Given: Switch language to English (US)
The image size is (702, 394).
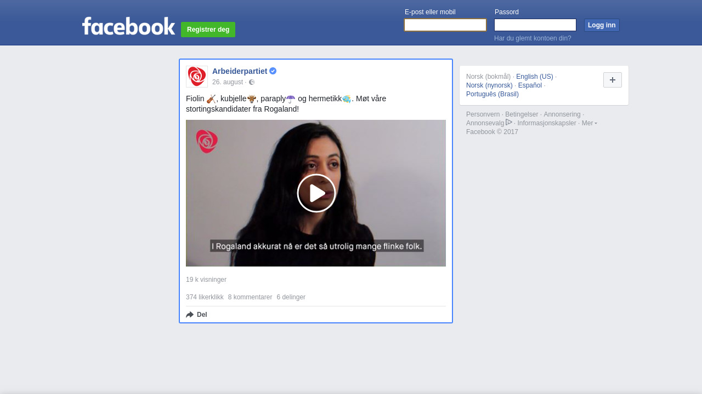Looking at the screenshot, I should click(x=535, y=77).
